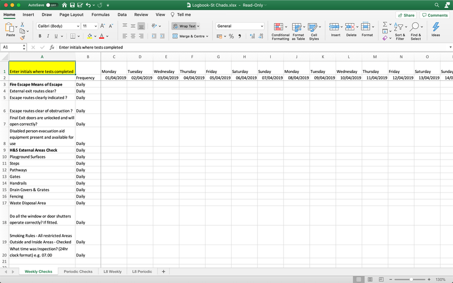Click the Format Painter brush icon
Viewport: 453px width, 283px height.
22,38
